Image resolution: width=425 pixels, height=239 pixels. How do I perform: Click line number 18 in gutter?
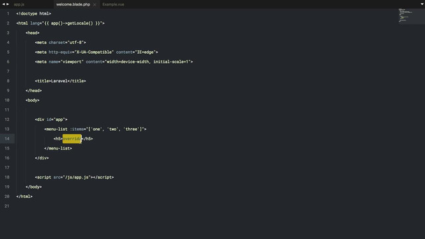[7, 177]
